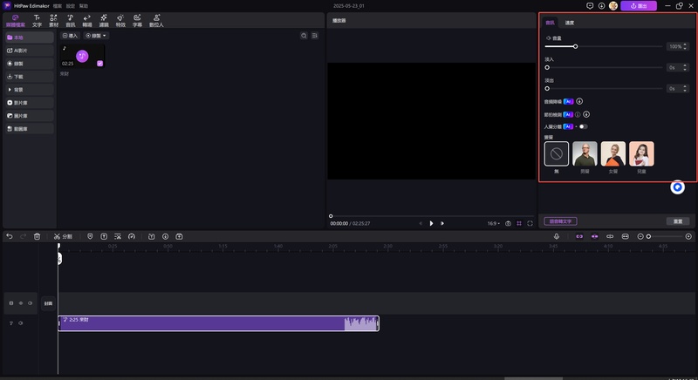This screenshot has width=698, height=380.
Task: Open the 幫助 (Help) menu
Action: coord(83,6)
